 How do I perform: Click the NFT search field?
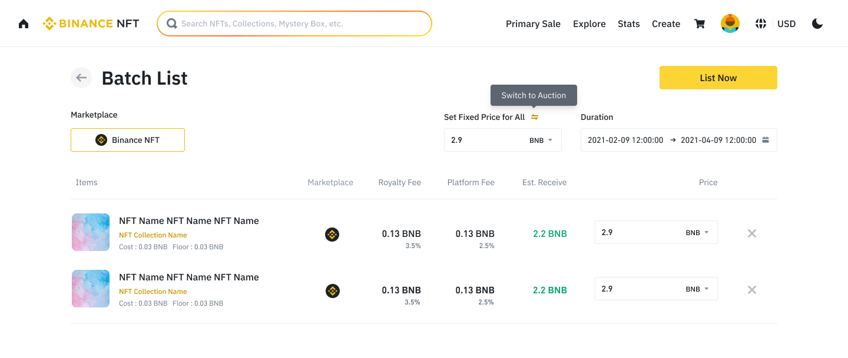click(x=294, y=24)
